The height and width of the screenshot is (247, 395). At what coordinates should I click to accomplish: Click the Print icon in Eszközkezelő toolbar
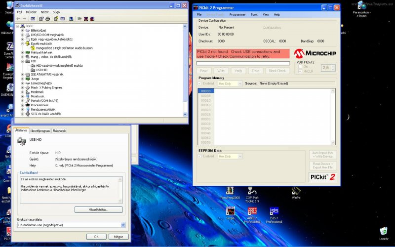[x=47, y=19]
